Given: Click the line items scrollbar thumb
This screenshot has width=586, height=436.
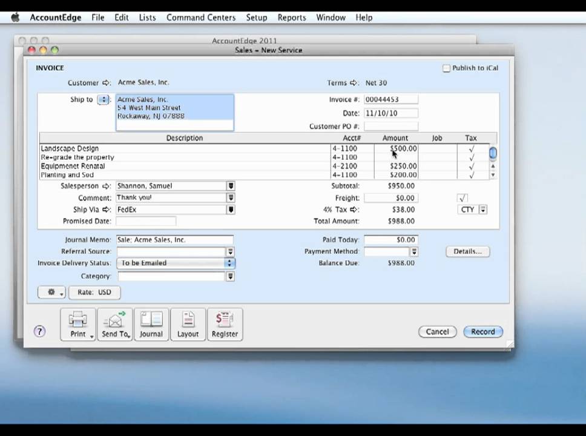Looking at the screenshot, I should [x=493, y=153].
